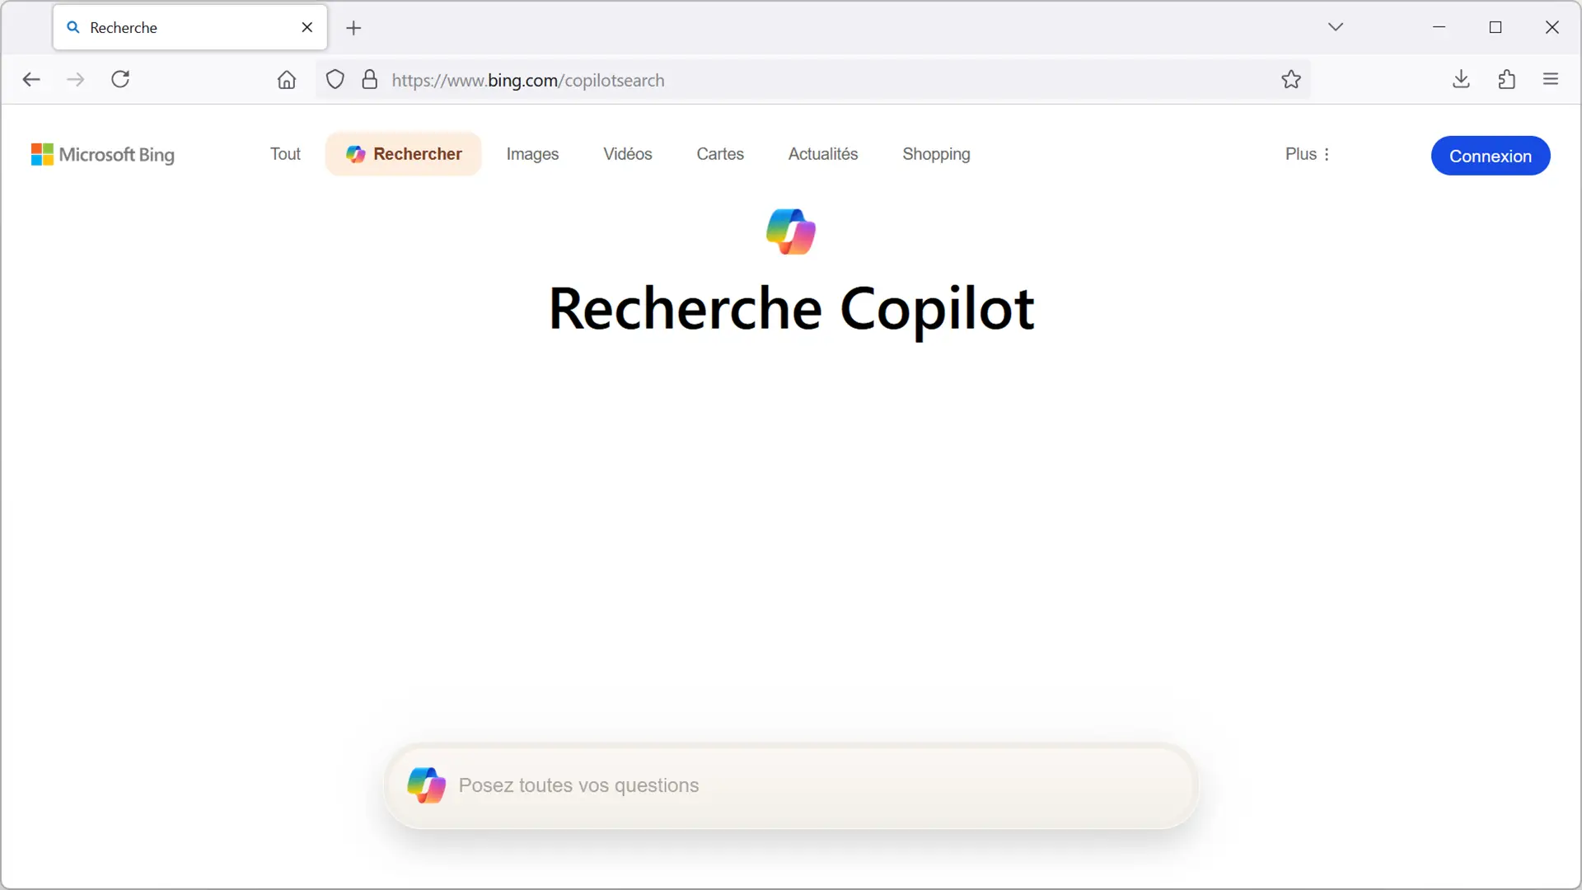Open the Shopping tab

point(936,154)
